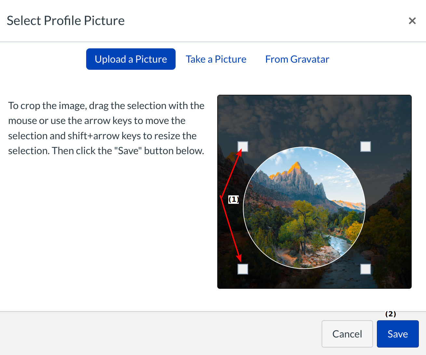This screenshot has width=426, height=355.
Task: Select the From Gravatar tab
Action: click(x=297, y=59)
